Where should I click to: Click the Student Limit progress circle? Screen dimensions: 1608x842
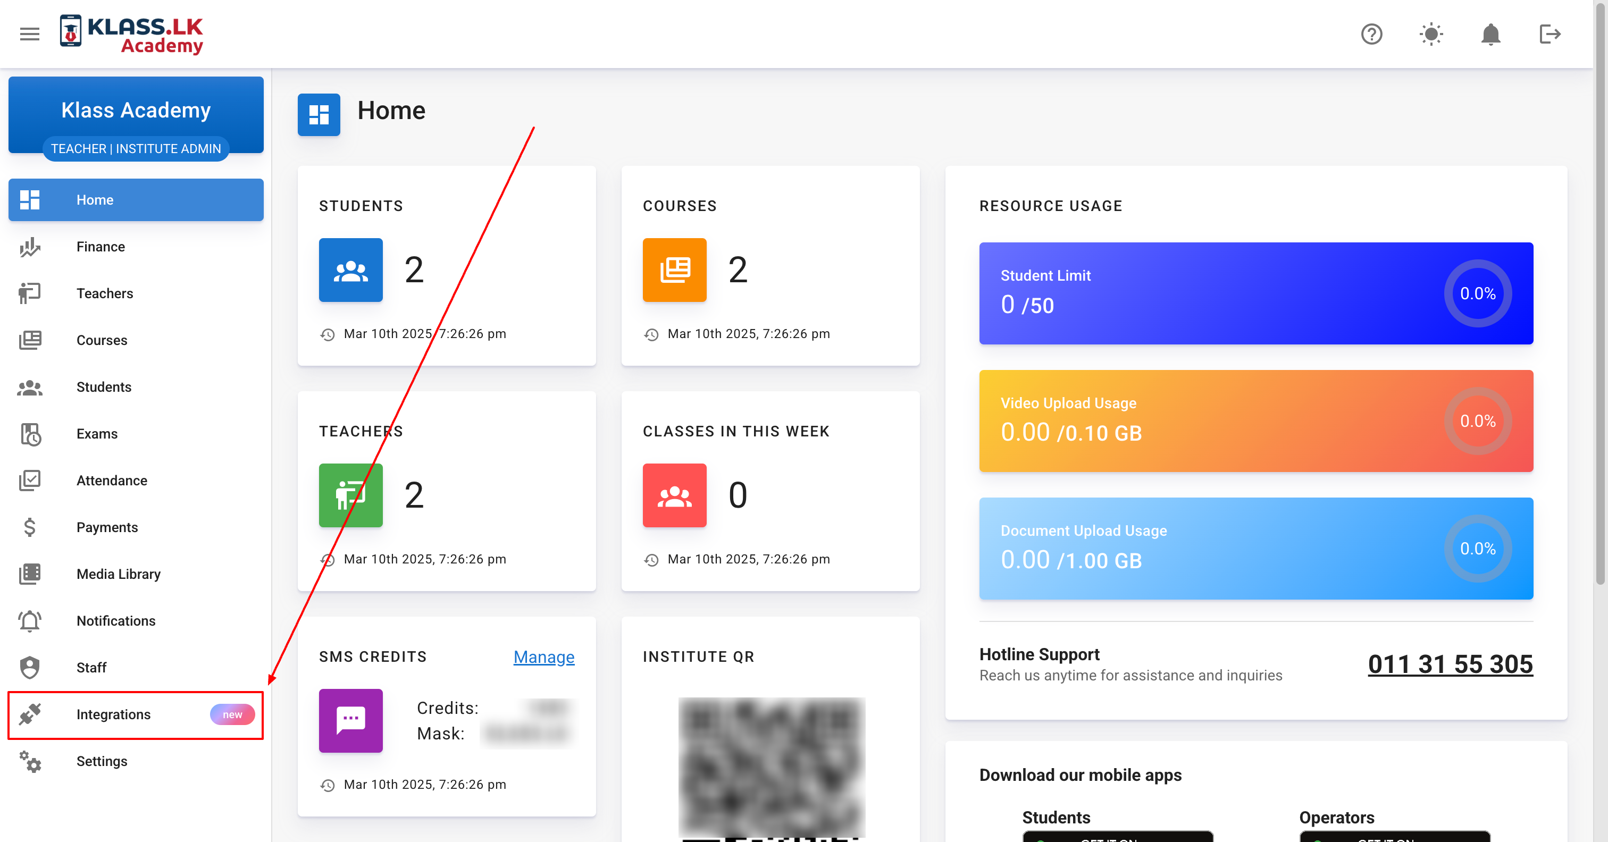click(x=1478, y=293)
